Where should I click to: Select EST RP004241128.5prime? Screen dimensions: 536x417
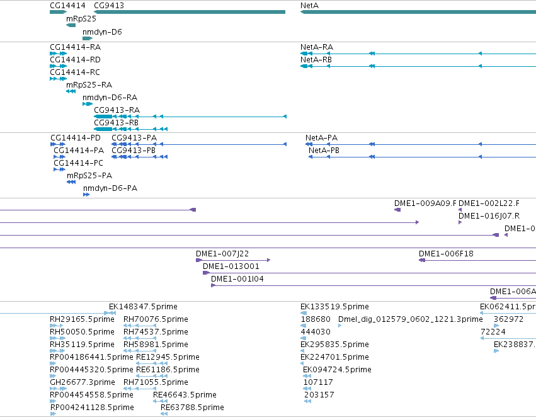[93, 408]
